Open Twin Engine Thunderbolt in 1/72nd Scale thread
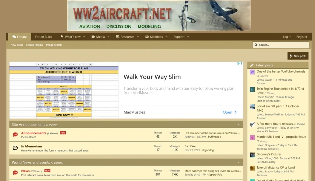315x181 pixels. (280, 91)
